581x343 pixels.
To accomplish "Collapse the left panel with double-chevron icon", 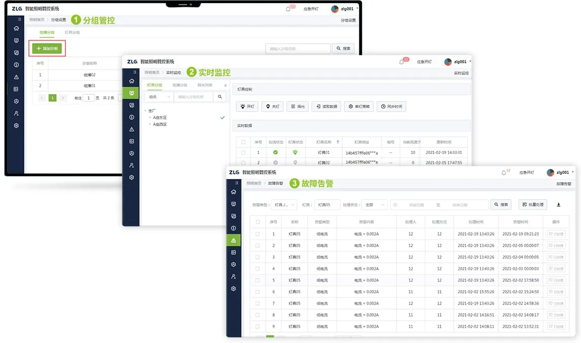I will coord(225,85).
